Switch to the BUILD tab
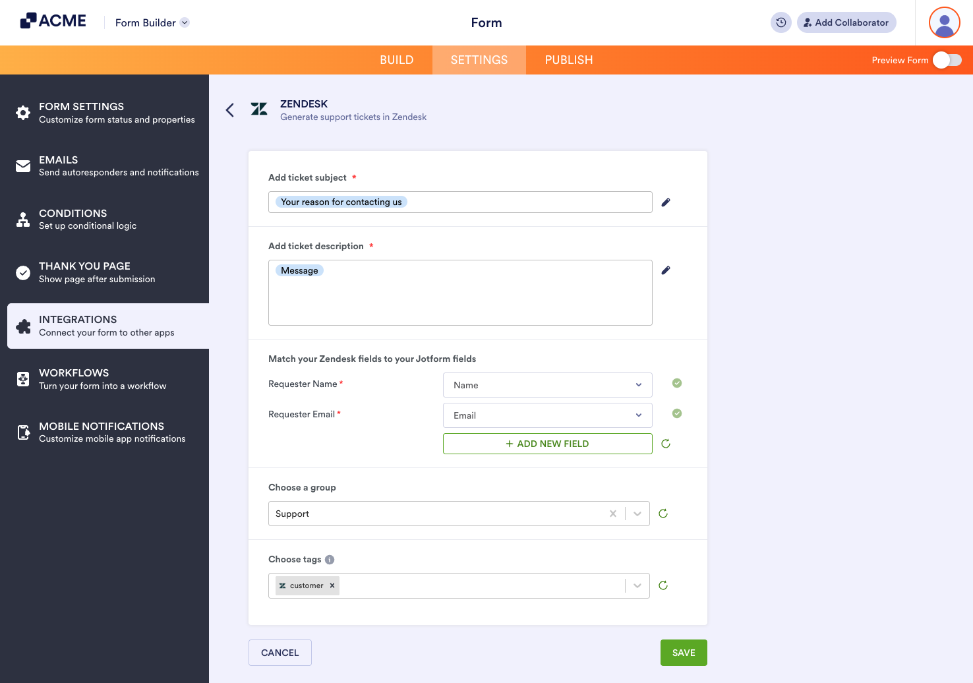Image resolution: width=973 pixels, height=683 pixels. coord(396,59)
